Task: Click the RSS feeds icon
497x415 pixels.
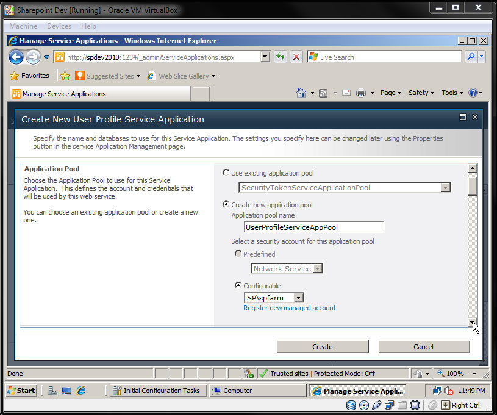Action: (323, 93)
